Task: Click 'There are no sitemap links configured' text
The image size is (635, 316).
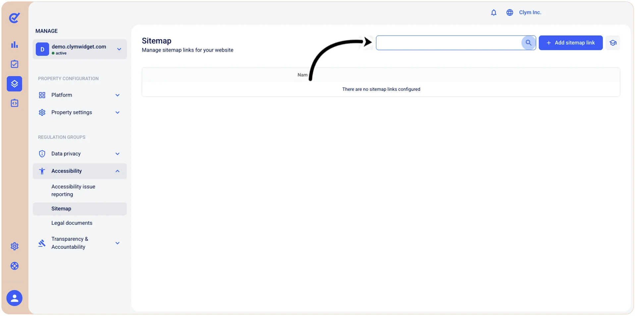Action: tap(381, 89)
